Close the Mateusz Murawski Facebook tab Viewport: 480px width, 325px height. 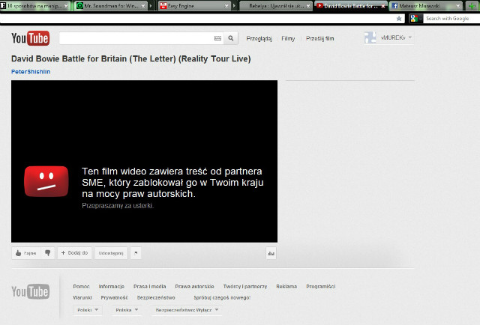coord(458,6)
